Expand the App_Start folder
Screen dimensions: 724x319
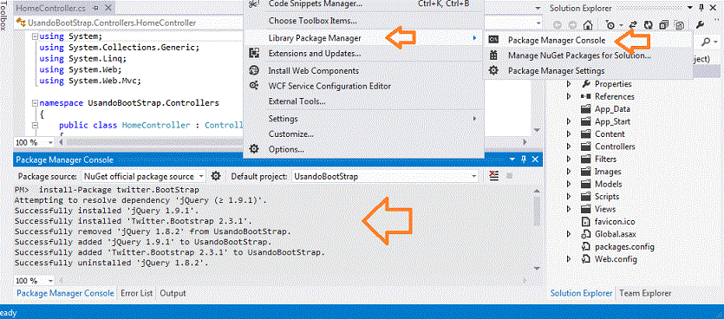(x=569, y=121)
